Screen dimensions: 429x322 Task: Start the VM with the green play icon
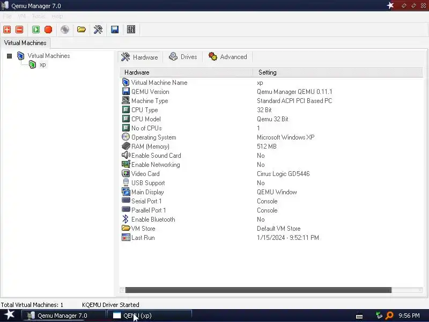tap(36, 30)
